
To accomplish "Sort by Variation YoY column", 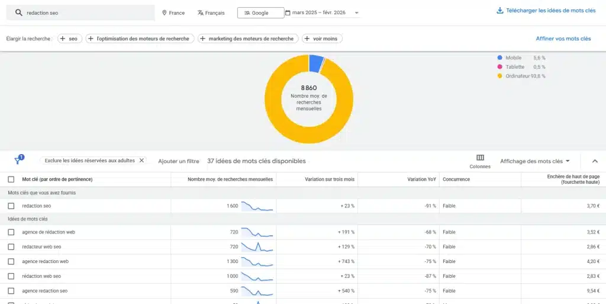I will [x=421, y=180].
